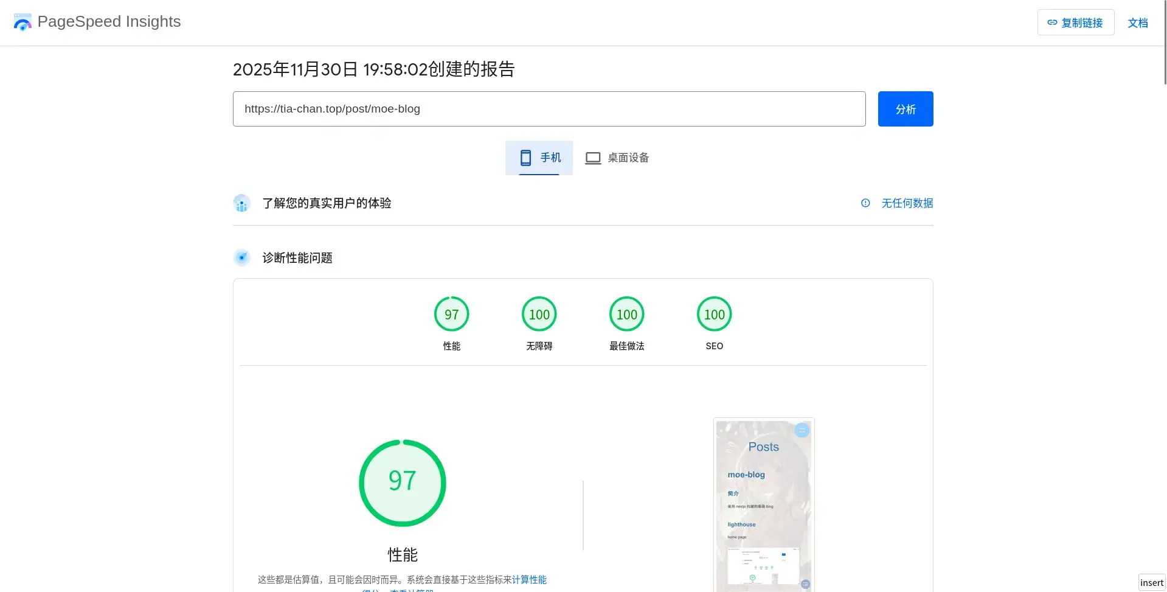Click the 诊断性能问题 section icon

pyautogui.click(x=241, y=258)
